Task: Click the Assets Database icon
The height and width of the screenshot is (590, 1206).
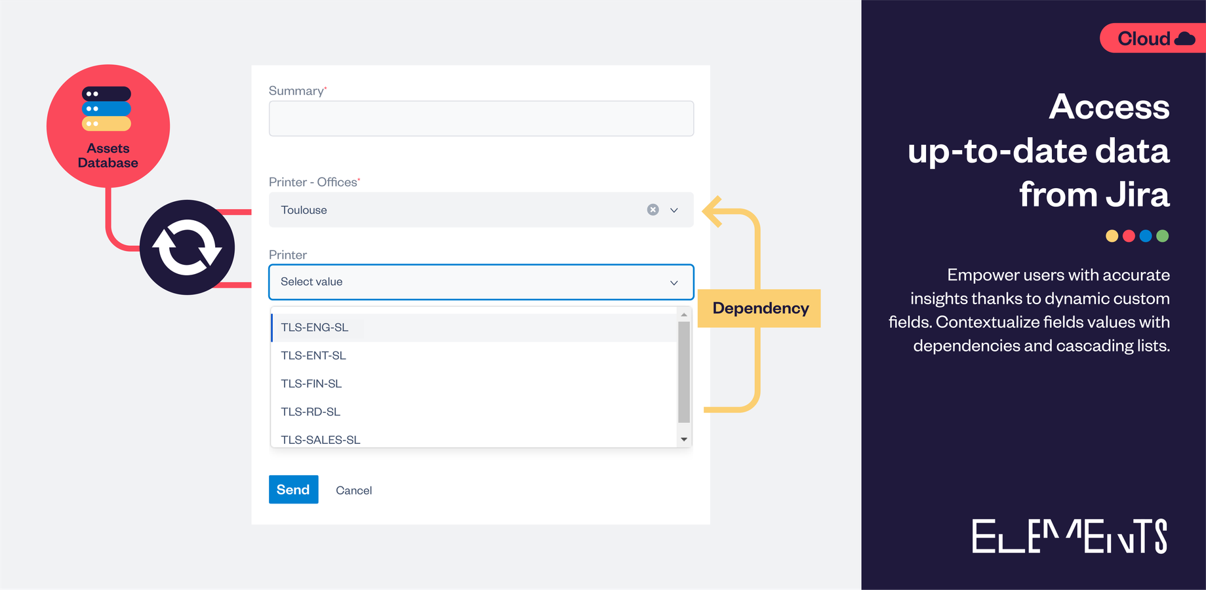Action: pyautogui.click(x=108, y=126)
